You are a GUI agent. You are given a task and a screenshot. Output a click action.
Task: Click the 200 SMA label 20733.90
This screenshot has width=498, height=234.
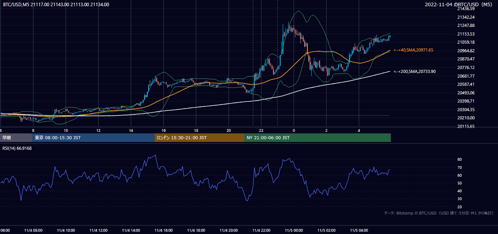point(415,71)
